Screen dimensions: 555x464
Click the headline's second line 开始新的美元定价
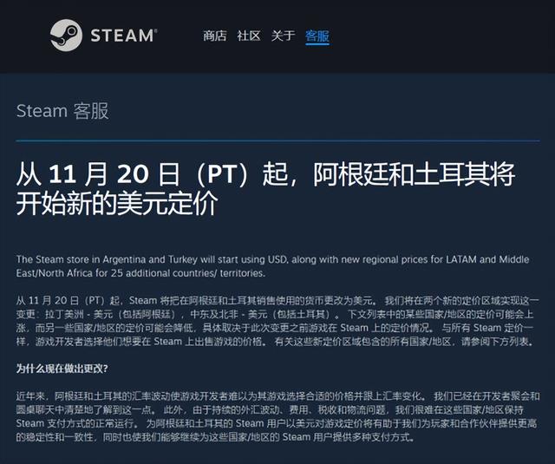(x=117, y=204)
